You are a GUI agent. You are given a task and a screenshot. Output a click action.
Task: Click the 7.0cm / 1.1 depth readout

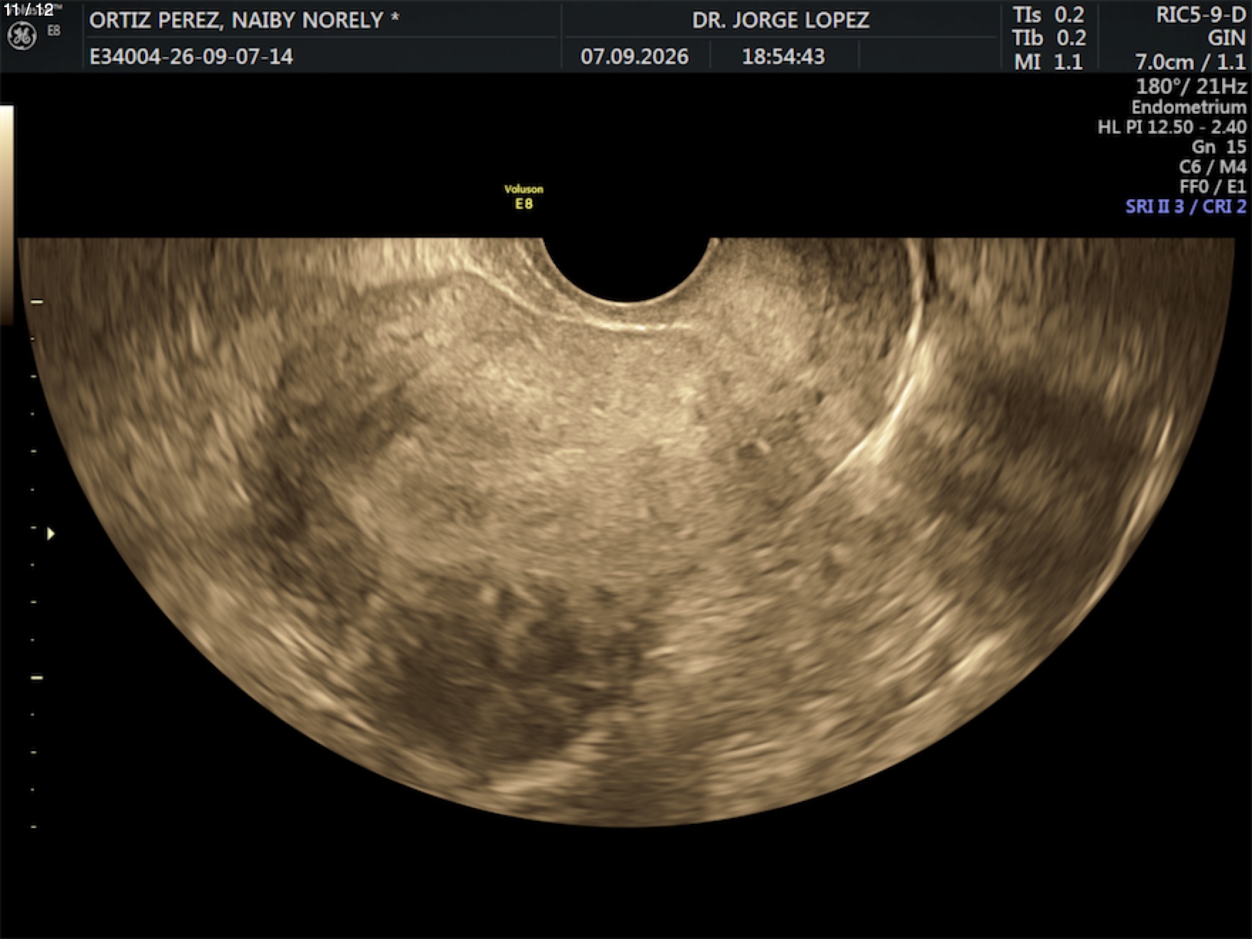(x=1191, y=62)
